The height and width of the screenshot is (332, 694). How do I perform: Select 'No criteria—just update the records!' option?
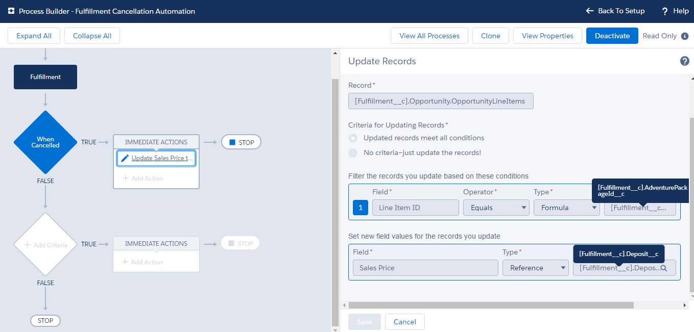pos(353,153)
